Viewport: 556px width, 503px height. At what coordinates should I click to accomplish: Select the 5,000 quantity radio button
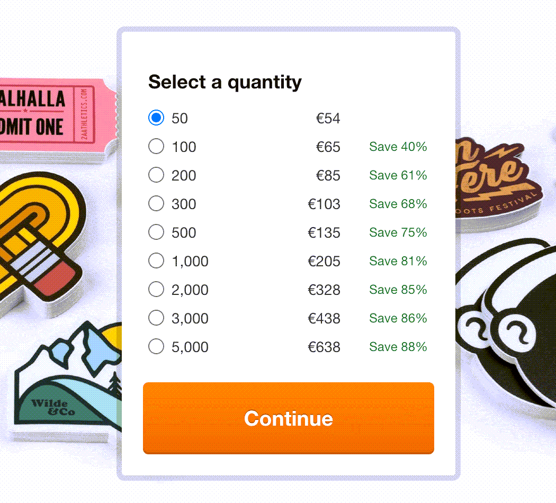[156, 346]
